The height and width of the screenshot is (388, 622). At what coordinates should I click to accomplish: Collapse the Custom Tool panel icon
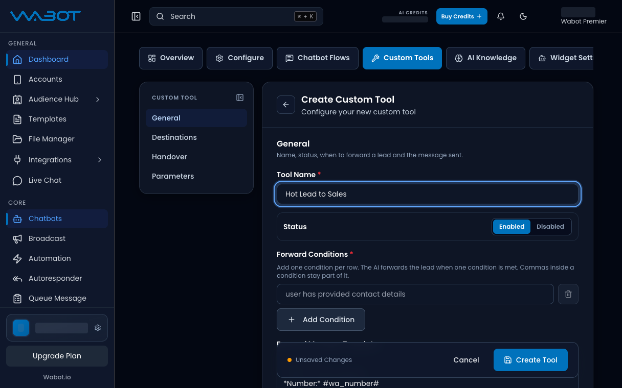pos(240,98)
